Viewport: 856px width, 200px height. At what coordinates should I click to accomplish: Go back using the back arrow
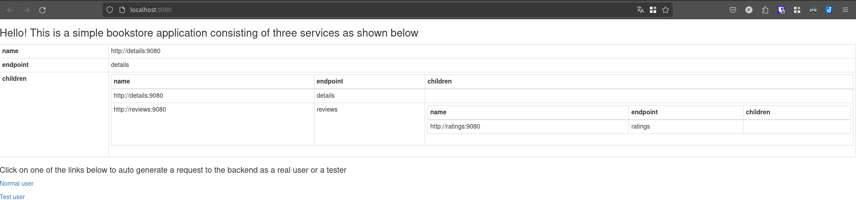tap(10, 10)
